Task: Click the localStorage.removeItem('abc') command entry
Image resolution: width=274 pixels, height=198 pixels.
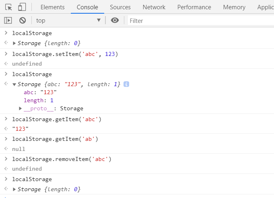Action: pyautogui.click(x=62, y=159)
